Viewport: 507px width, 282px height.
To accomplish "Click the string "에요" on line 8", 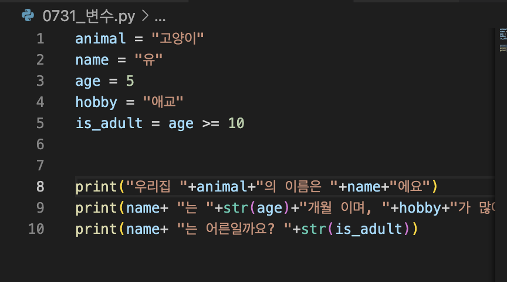I will coord(410,186).
